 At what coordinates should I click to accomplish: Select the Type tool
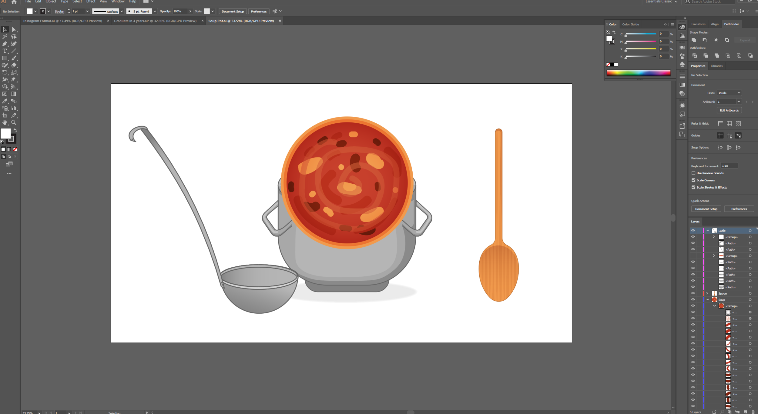pyautogui.click(x=5, y=51)
